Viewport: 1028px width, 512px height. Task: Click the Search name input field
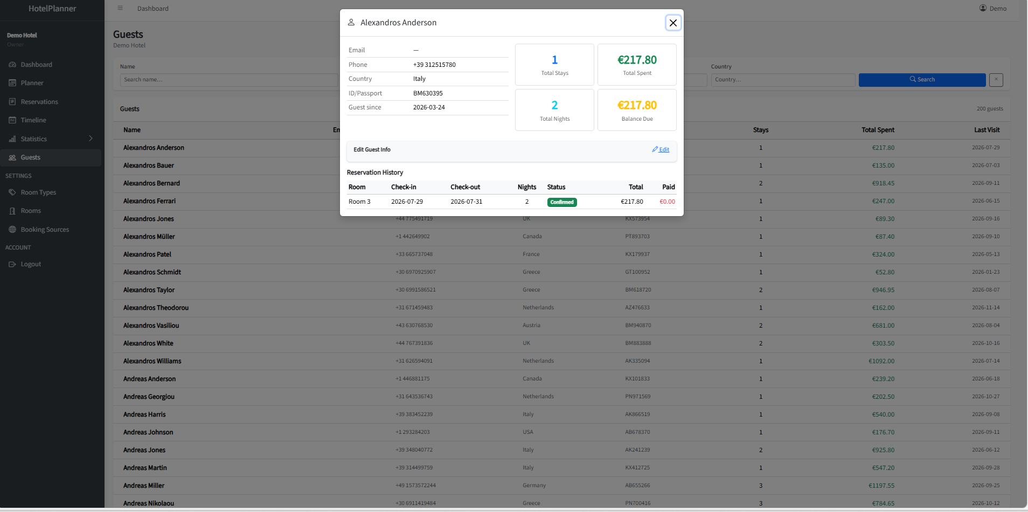click(x=229, y=80)
